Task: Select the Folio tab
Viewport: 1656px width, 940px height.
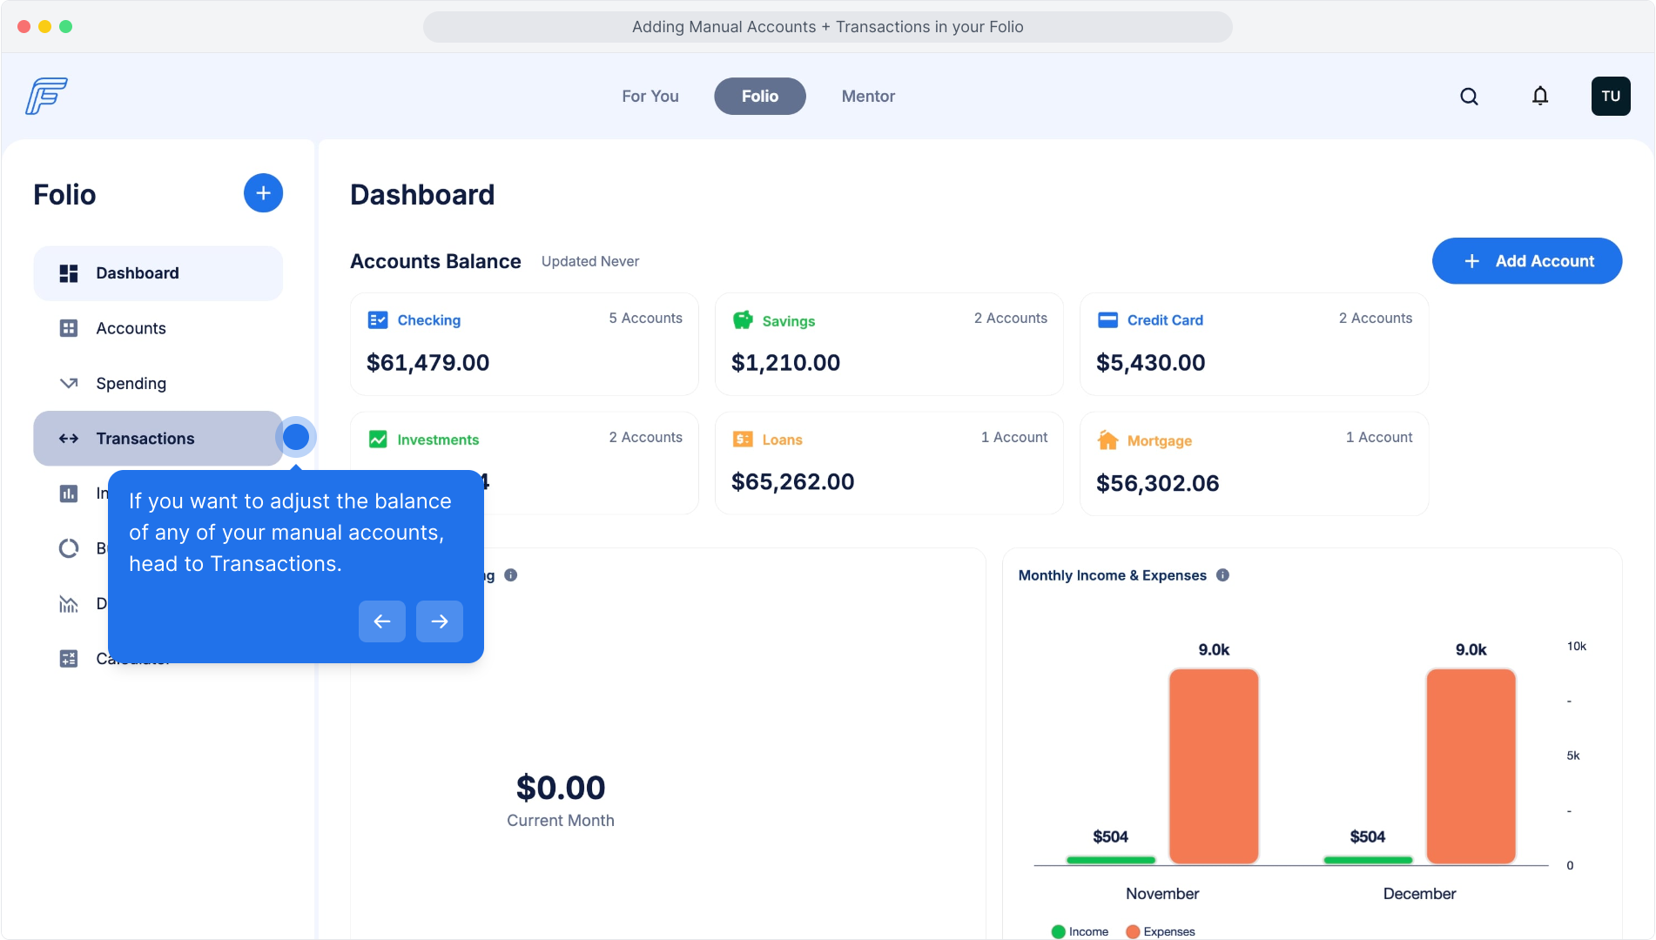Action: pyautogui.click(x=759, y=97)
